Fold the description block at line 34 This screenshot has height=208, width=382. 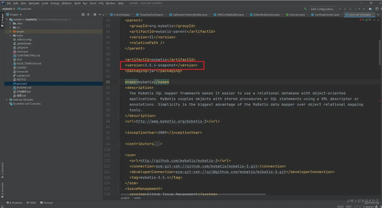(x=119, y=88)
